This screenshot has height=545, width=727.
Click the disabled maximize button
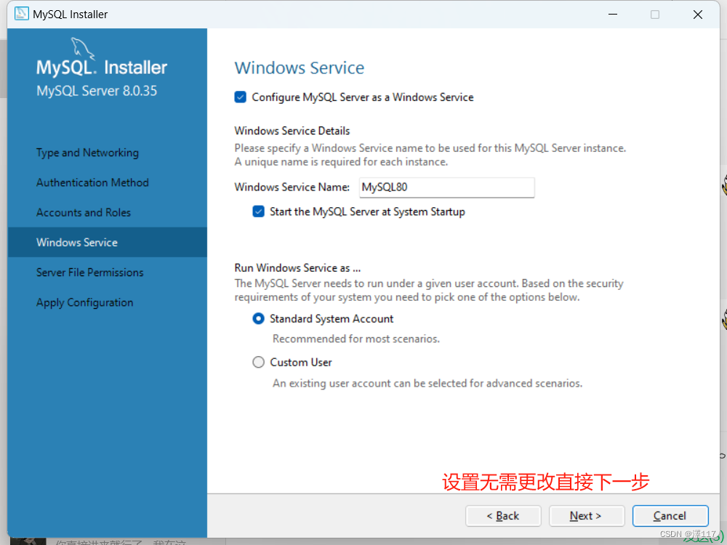tap(655, 15)
